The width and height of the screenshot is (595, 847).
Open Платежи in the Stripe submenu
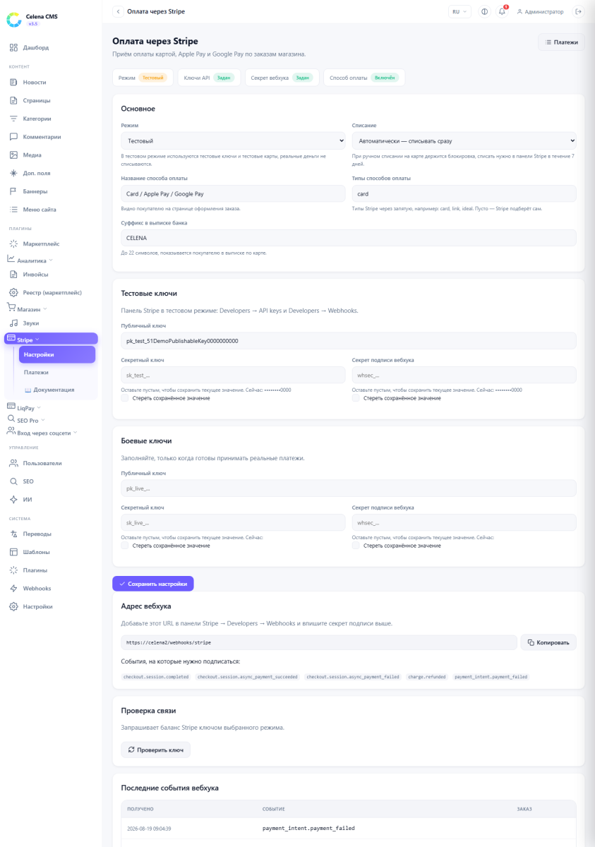tap(57, 372)
